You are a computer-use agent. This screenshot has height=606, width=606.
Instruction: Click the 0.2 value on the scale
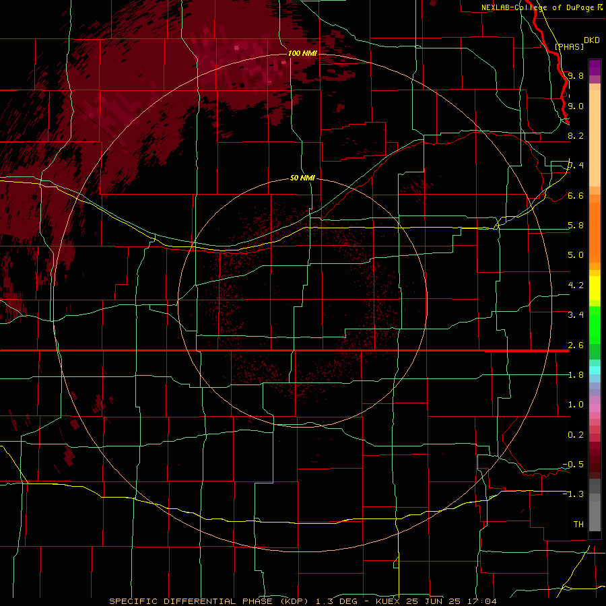tap(576, 435)
